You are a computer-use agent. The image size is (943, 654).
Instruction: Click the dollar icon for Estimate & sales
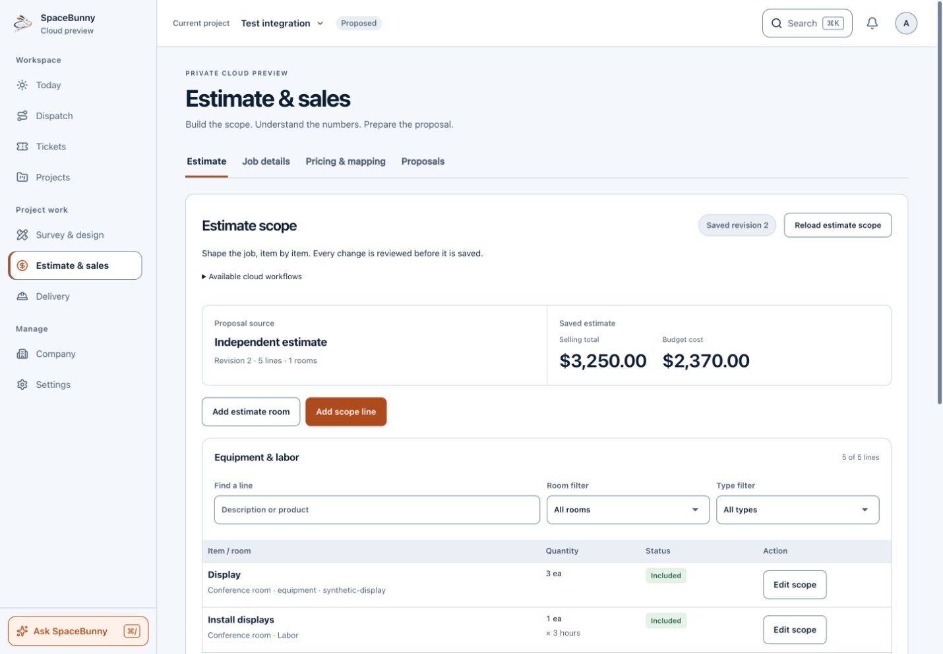[x=22, y=265]
